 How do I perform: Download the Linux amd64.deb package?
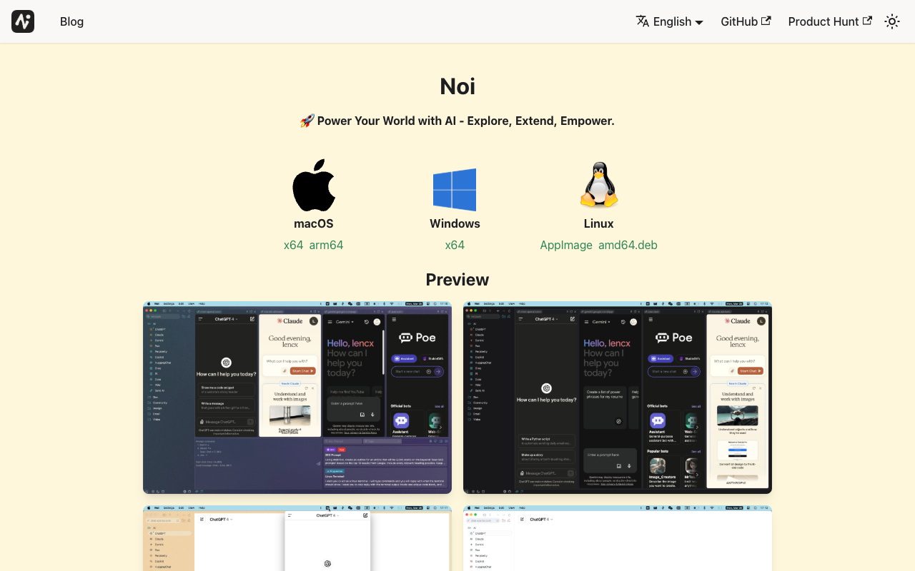click(628, 245)
